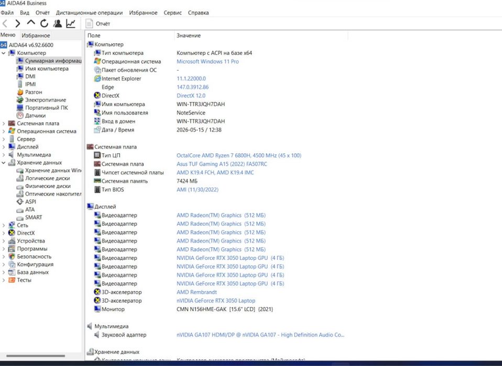Image resolution: width=502 pixels, height=366 pixels.
Task: Go up one level with the Up arrow
Action: pyautogui.click(x=31, y=22)
